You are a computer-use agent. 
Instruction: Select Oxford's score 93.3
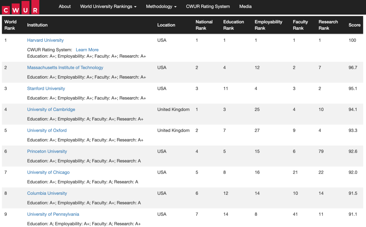353,130
